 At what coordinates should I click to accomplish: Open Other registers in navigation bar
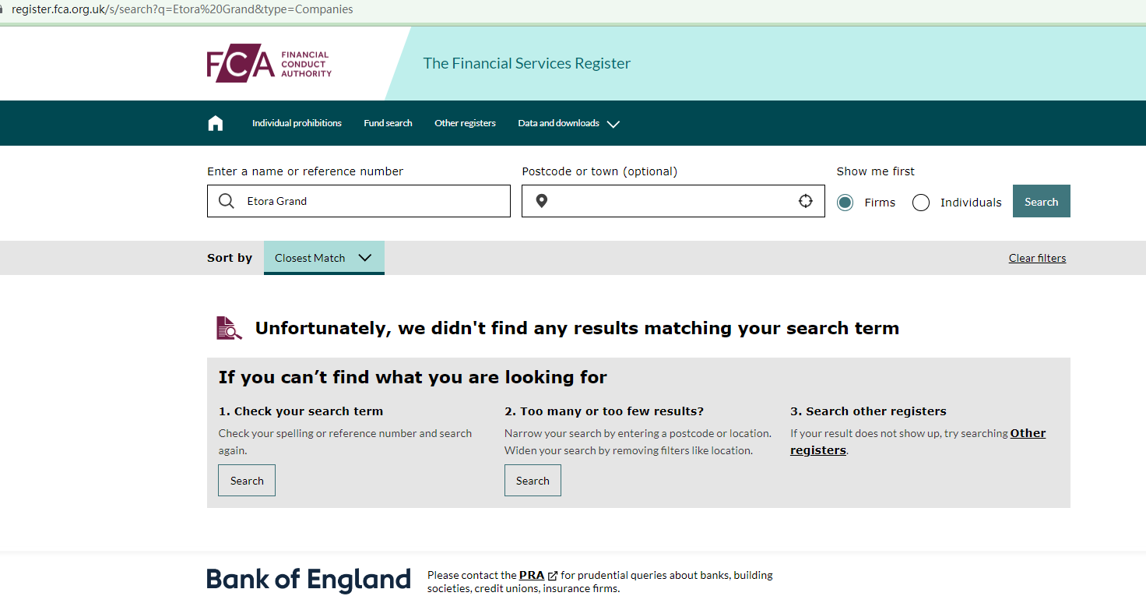(465, 123)
